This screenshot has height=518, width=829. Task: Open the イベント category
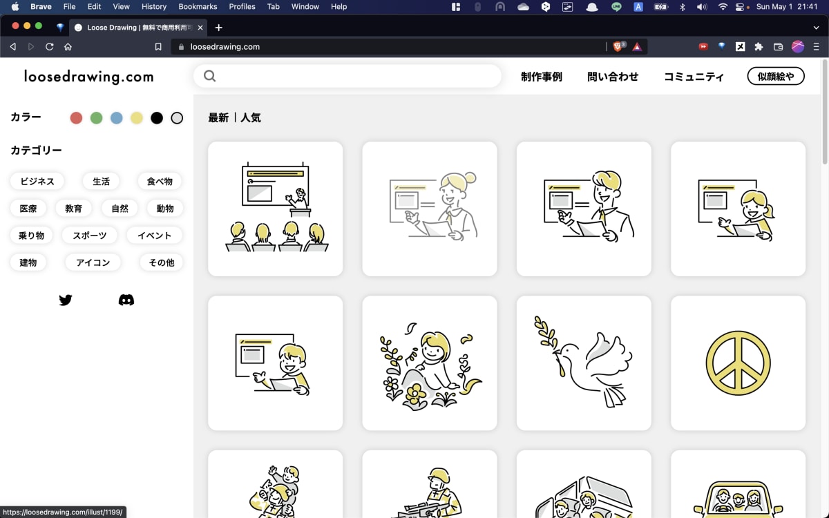pyautogui.click(x=155, y=235)
